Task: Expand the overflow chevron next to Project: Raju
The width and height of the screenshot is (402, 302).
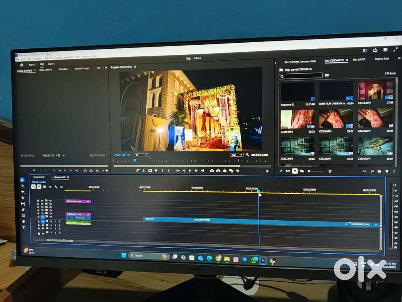Action: click(x=399, y=59)
